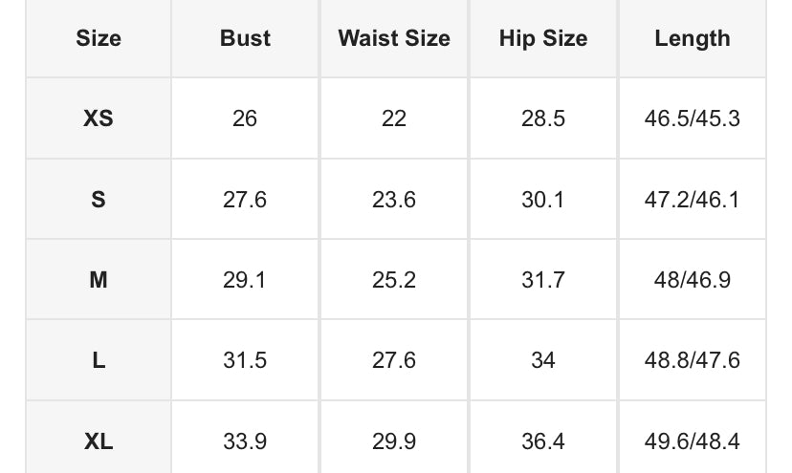This screenshot has height=473, width=792.
Task: Click the Bust column header
Action: (x=245, y=38)
